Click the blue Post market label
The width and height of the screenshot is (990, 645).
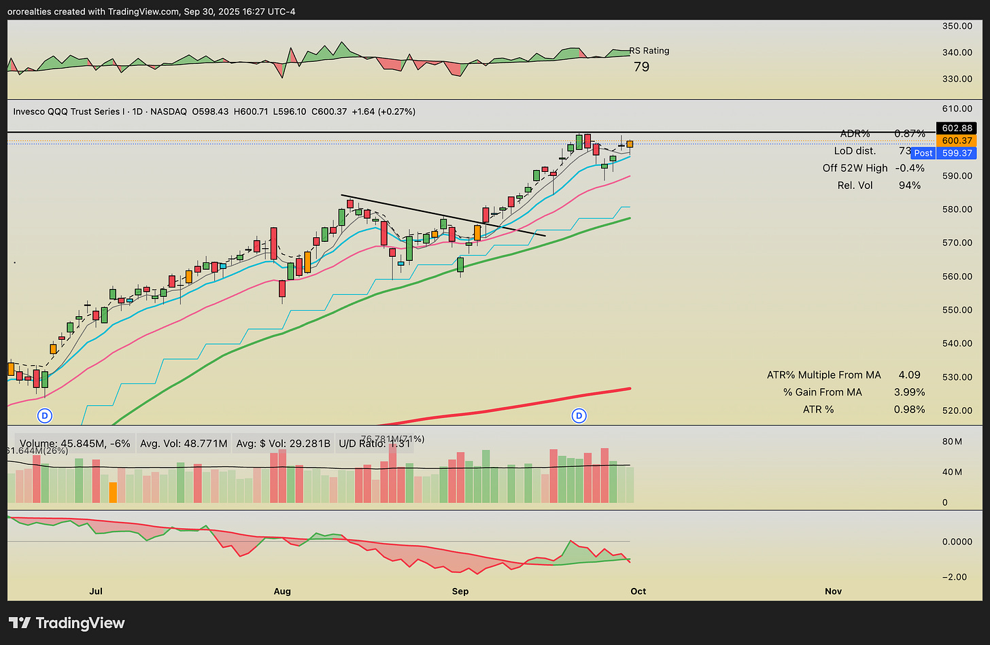[923, 153]
